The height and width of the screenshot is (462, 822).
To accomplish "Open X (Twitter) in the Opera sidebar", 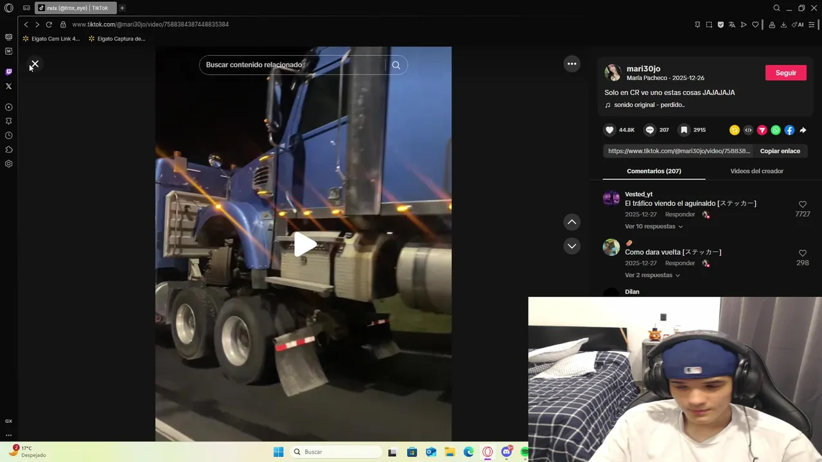I will [x=8, y=86].
